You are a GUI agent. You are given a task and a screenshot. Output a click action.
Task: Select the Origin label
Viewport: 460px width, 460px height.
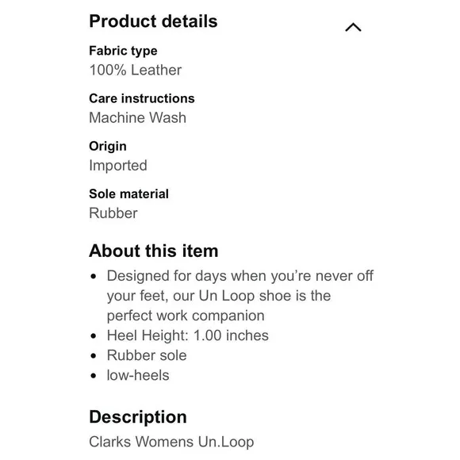(108, 147)
